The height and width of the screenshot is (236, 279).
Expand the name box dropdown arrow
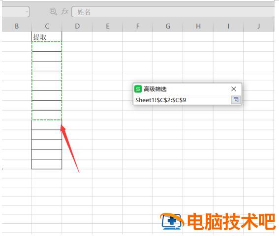27,12
